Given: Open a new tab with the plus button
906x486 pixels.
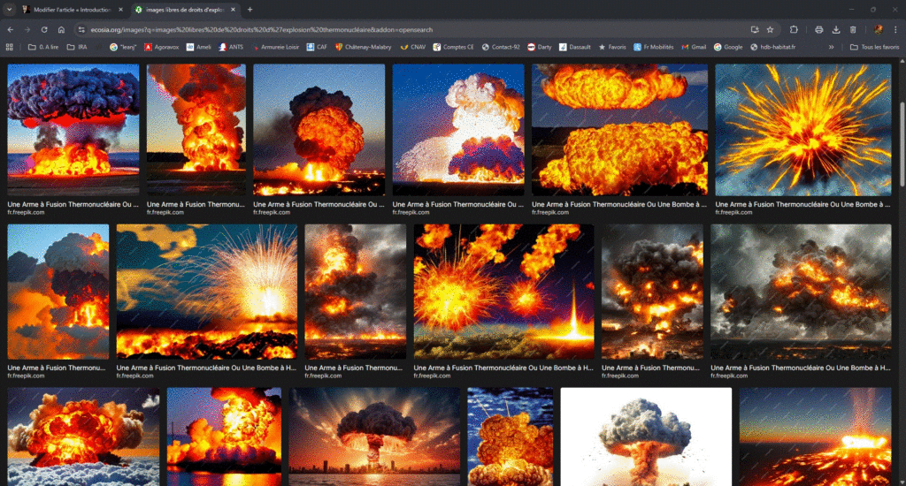Looking at the screenshot, I should (250, 9).
